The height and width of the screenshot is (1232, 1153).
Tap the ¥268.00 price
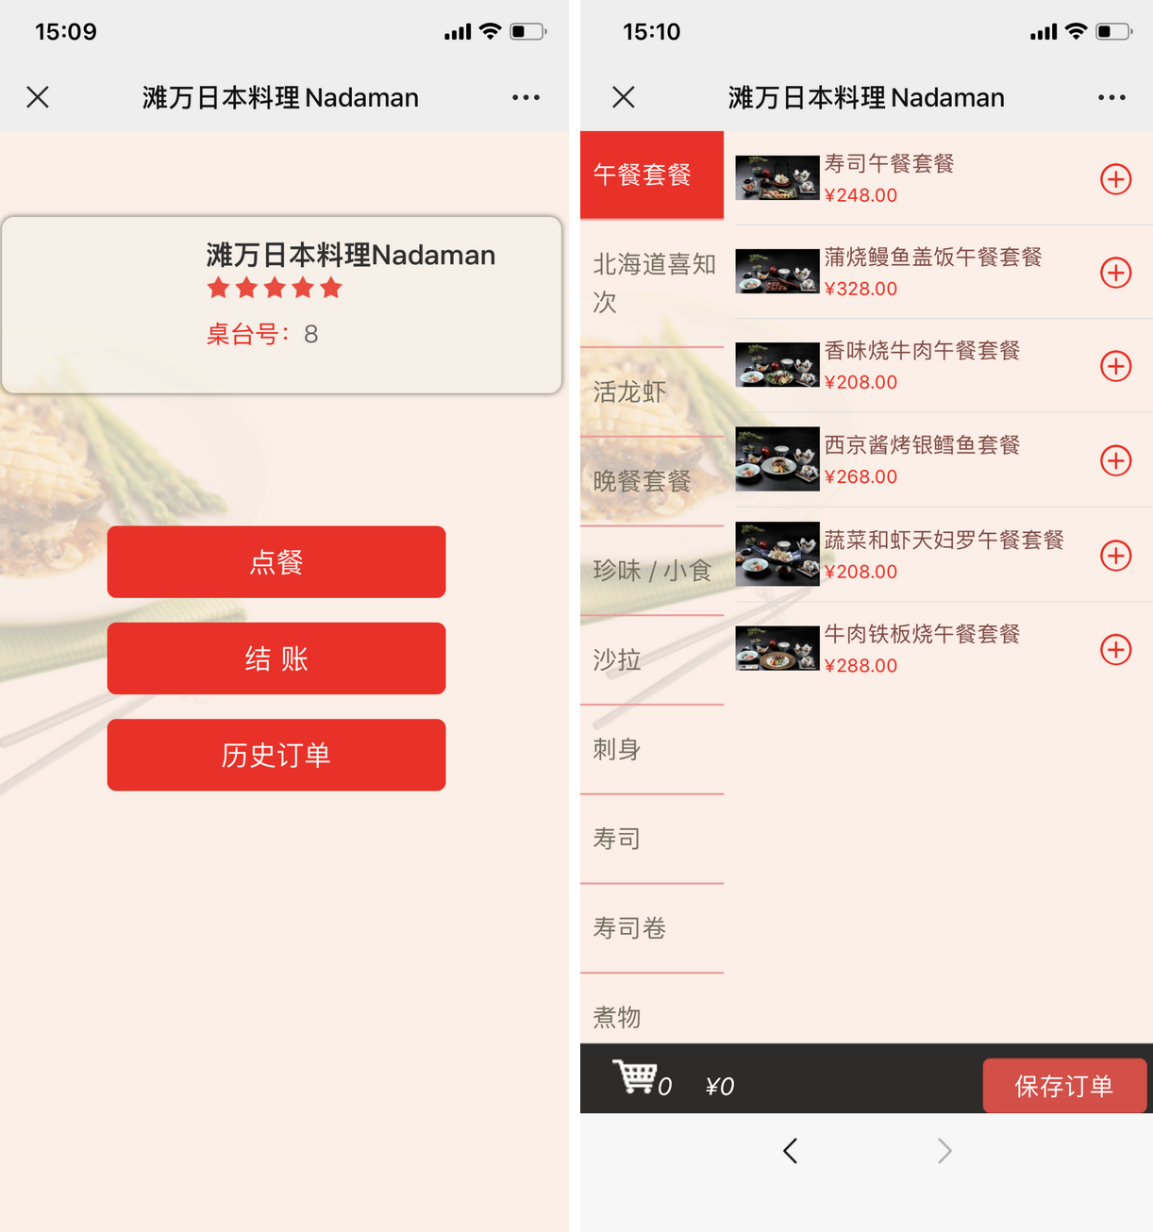tap(861, 476)
